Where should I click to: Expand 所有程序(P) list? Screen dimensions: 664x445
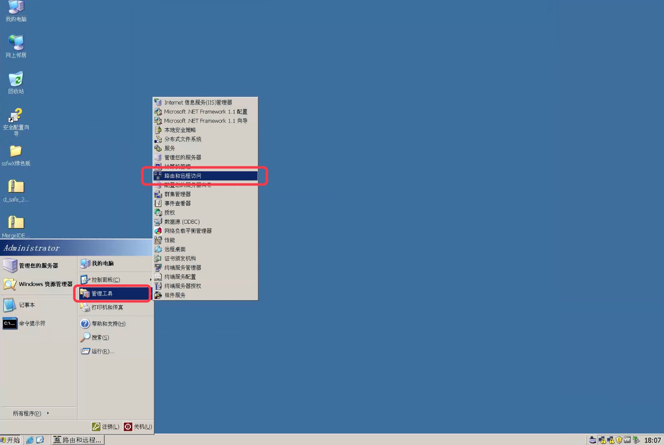[39, 413]
